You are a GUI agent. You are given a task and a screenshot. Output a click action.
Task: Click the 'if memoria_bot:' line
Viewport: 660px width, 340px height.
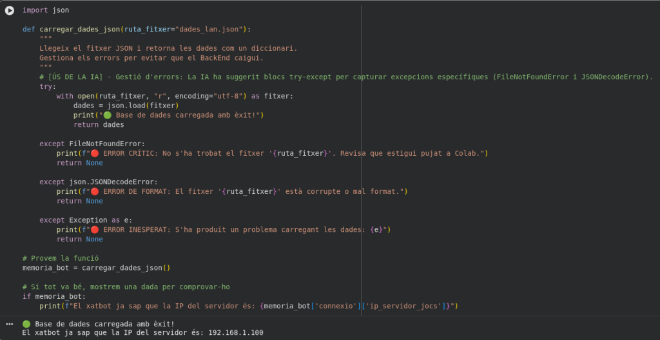(53, 296)
